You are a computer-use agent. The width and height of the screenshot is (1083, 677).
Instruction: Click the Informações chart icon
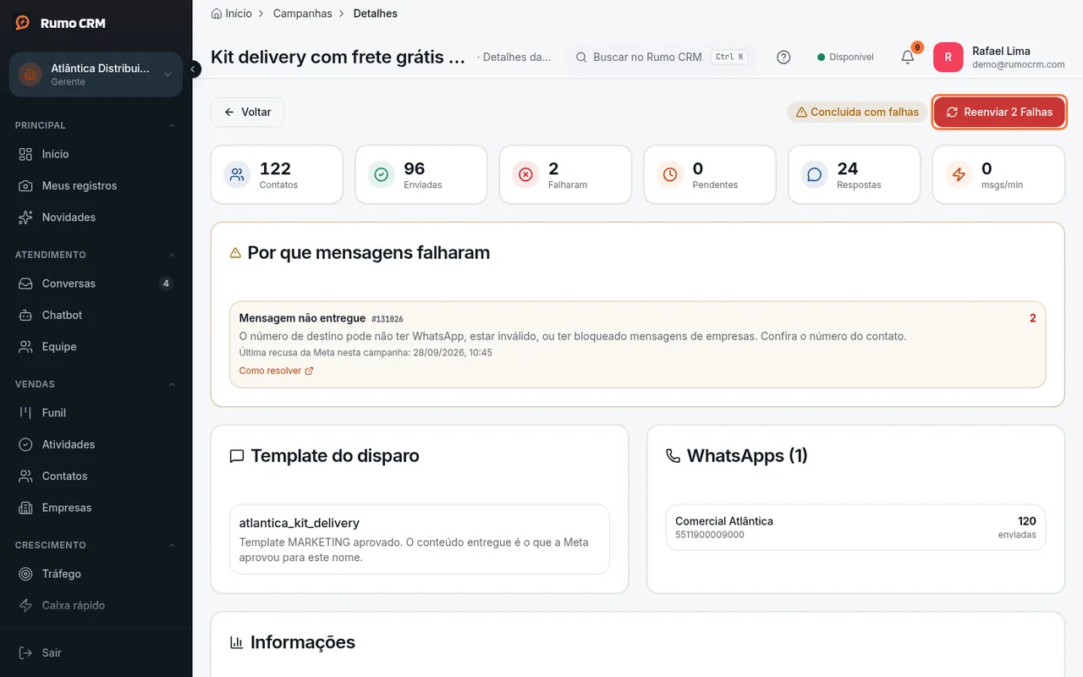(237, 643)
